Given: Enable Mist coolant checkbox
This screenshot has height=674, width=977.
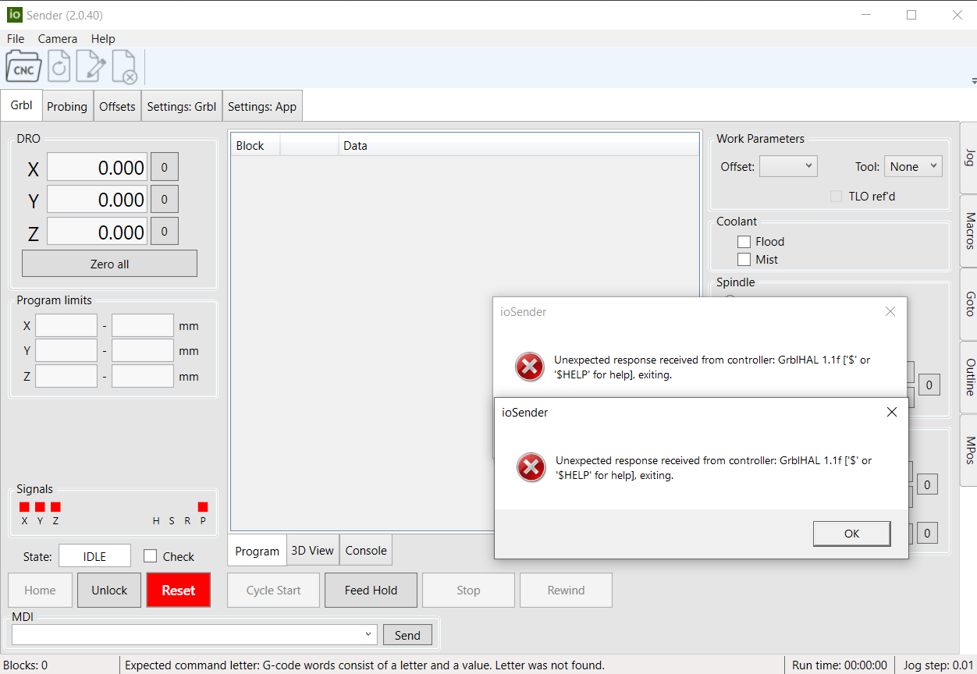Looking at the screenshot, I should coord(744,260).
